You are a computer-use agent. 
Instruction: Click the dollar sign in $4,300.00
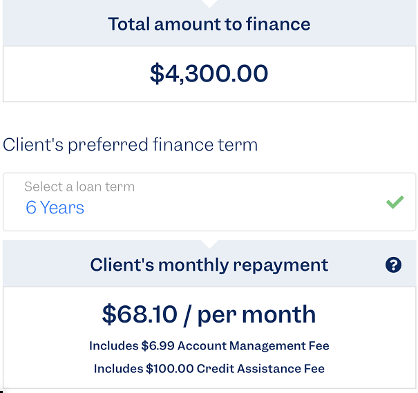point(157,73)
